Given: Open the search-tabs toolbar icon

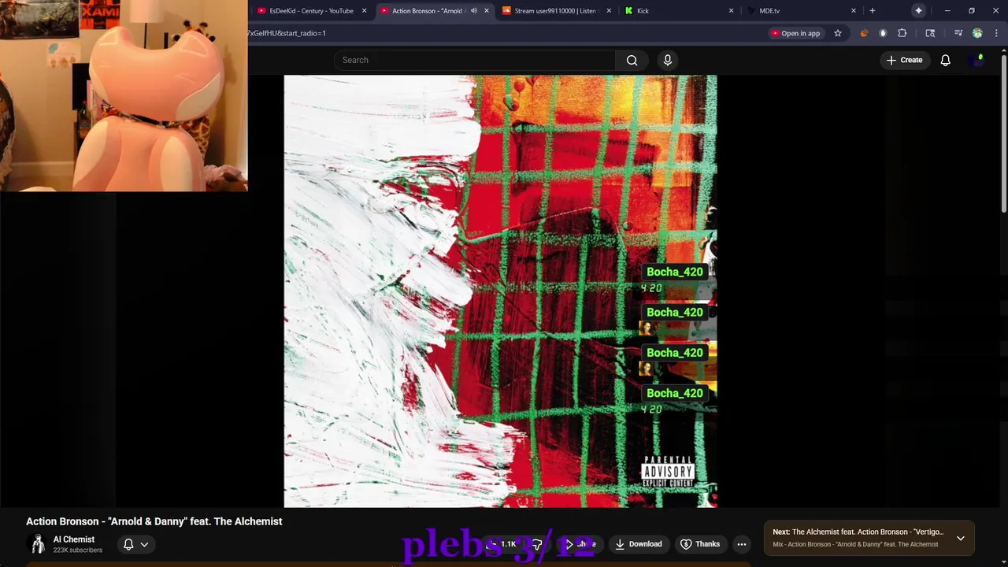Looking at the screenshot, I should (930, 33).
